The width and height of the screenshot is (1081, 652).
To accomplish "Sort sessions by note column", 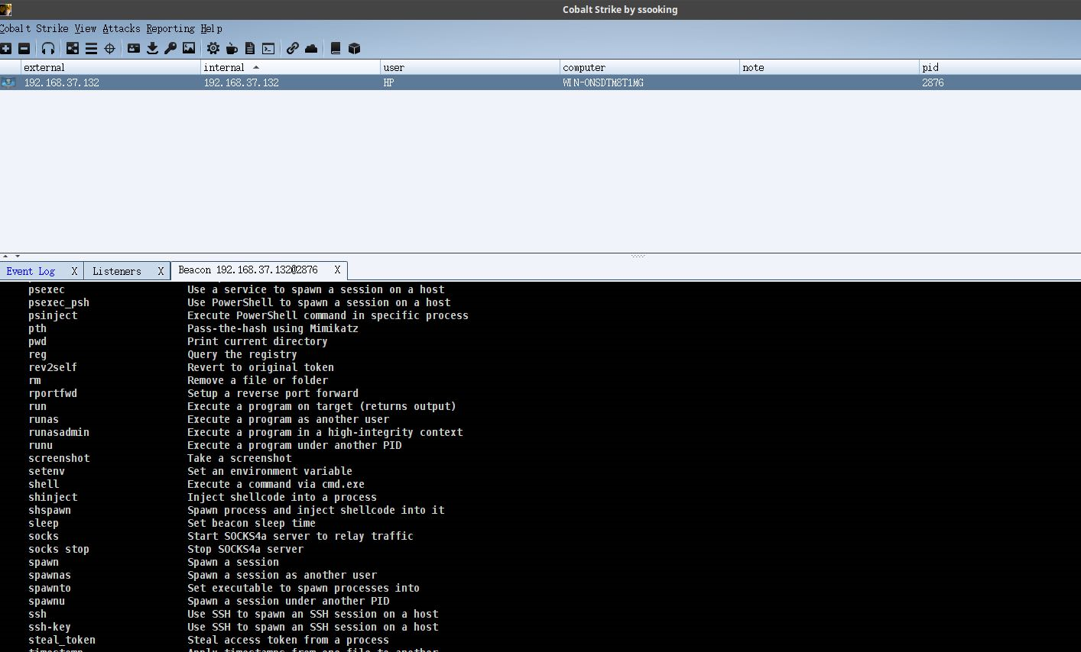I will (829, 67).
